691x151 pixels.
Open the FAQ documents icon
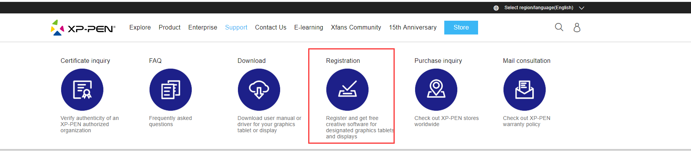coord(171,90)
